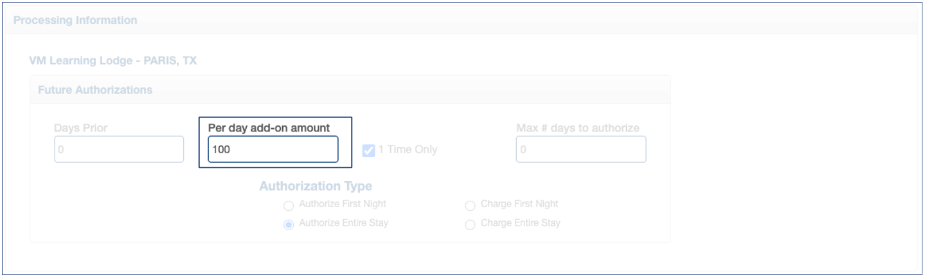The image size is (925, 277).
Task: Click the Authorize Entire Stay label text
Action: pyautogui.click(x=344, y=223)
